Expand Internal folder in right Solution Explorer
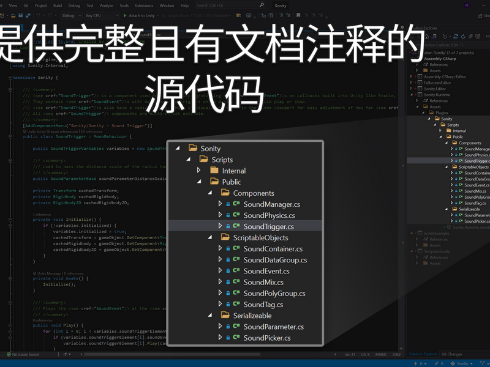The height and width of the screenshot is (367, 490). click(x=440, y=131)
